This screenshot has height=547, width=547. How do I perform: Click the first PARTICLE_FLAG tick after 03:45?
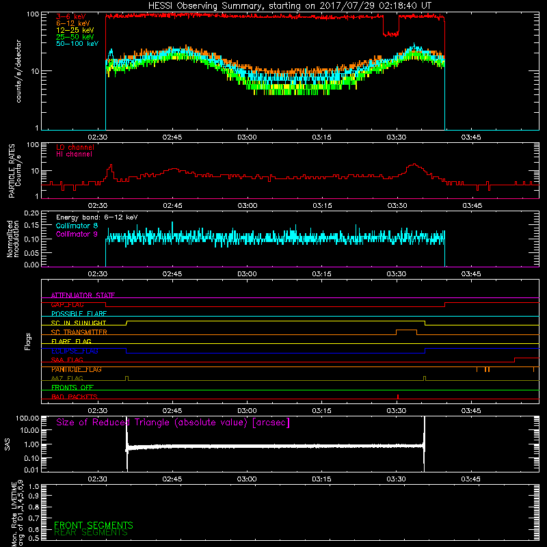tap(477, 369)
